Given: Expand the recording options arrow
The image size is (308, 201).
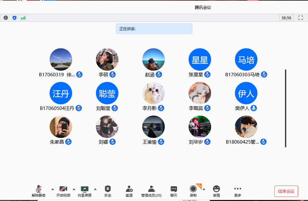Looking at the screenshot, I should pos(204,189).
